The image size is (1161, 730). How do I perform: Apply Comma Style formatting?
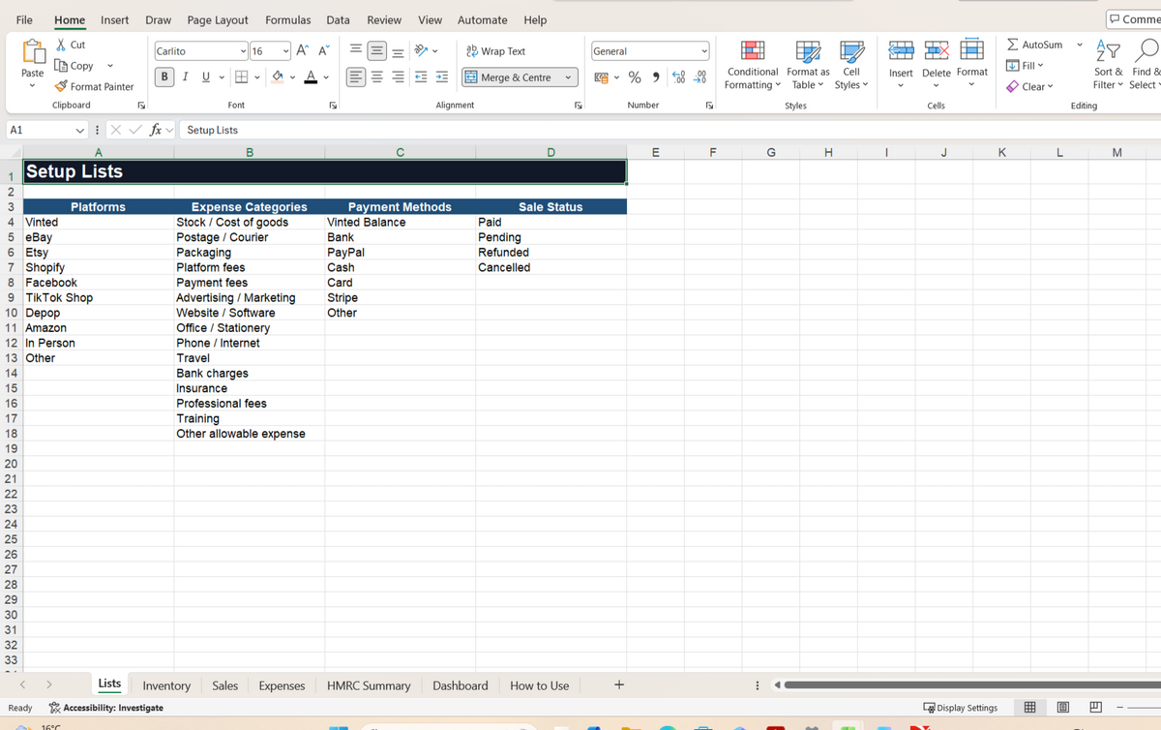coord(656,77)
